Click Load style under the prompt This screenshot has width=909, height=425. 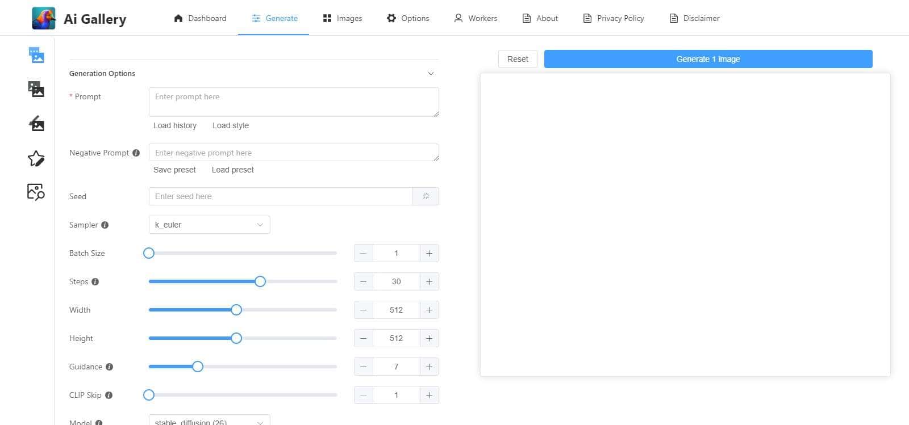231,125
